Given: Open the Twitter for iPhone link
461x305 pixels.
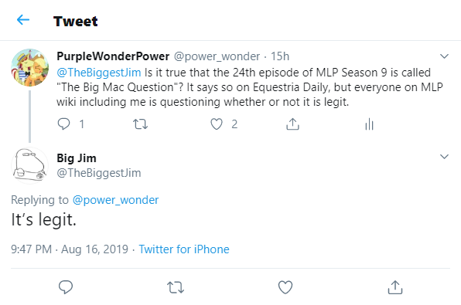Looking at the screenshot, I should [184, 249].
